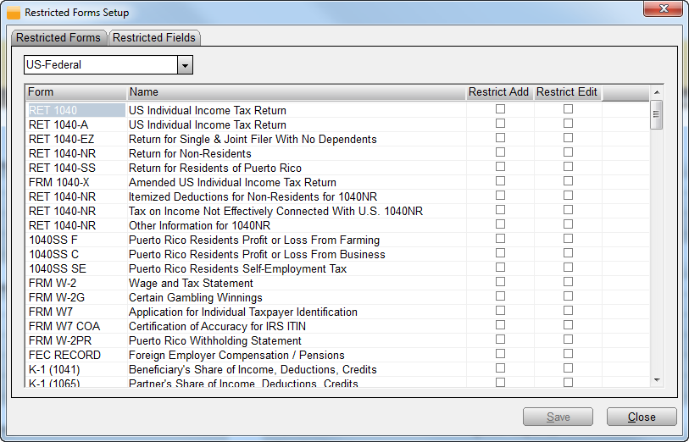Sort by the Form column header

pyautogui.click(x=75, y=92)
